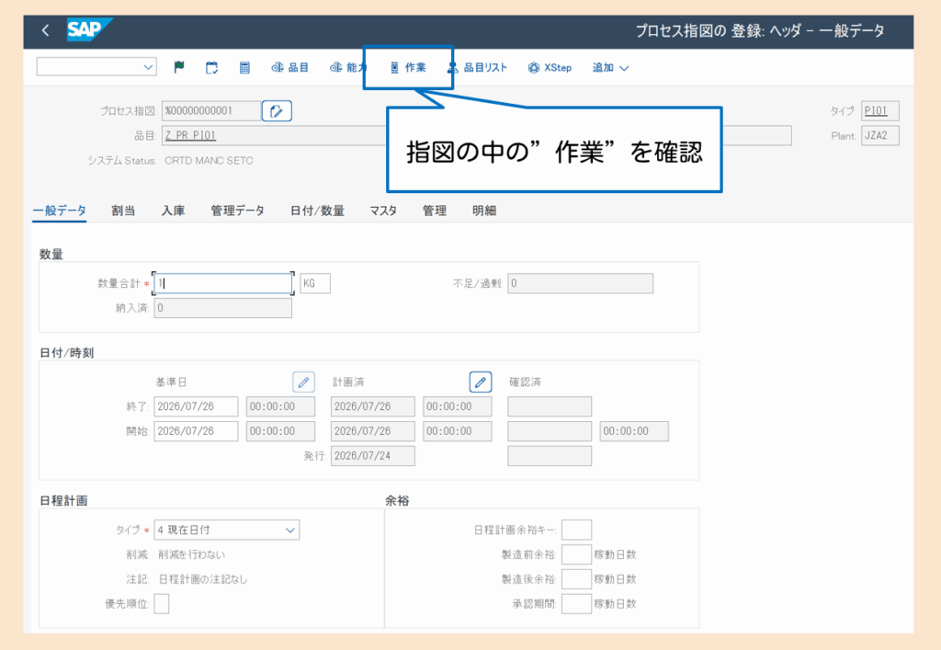Click the green flag release icon
The image size is (941, 650).
tap(179, 68)
